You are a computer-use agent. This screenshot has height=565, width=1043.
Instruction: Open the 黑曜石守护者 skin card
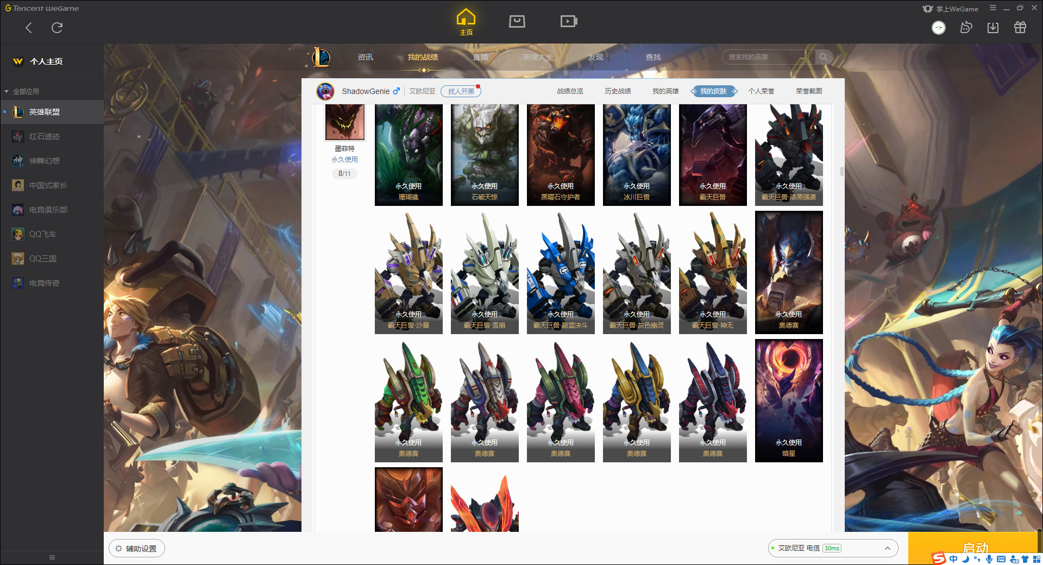pos(561,155)
